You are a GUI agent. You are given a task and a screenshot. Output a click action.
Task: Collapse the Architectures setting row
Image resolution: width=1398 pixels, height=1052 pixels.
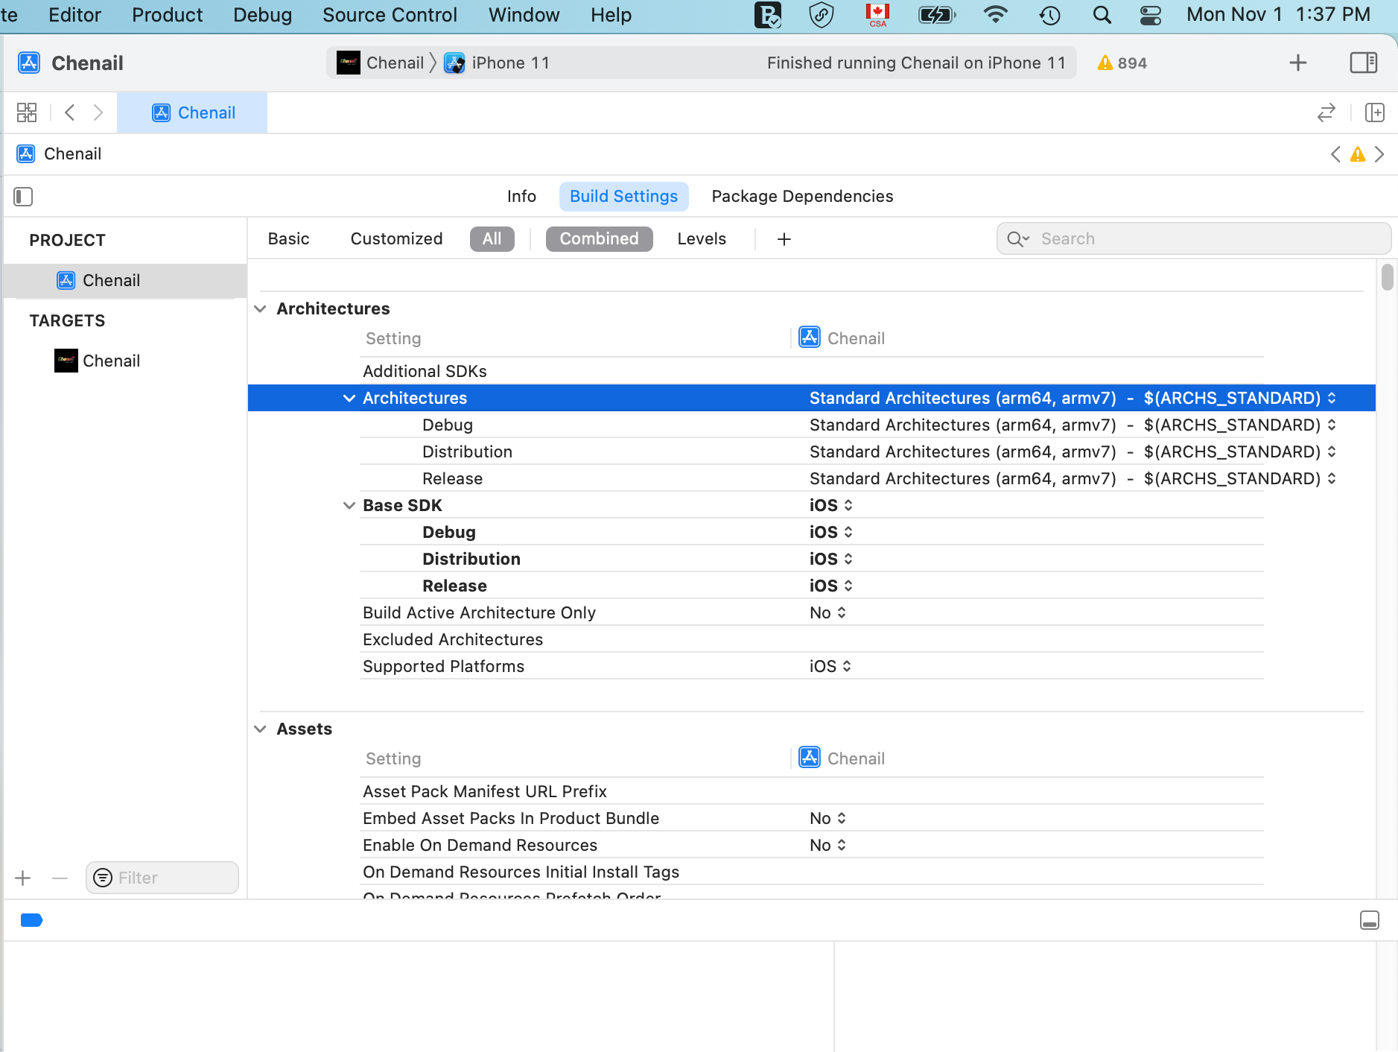pos(349,398)
